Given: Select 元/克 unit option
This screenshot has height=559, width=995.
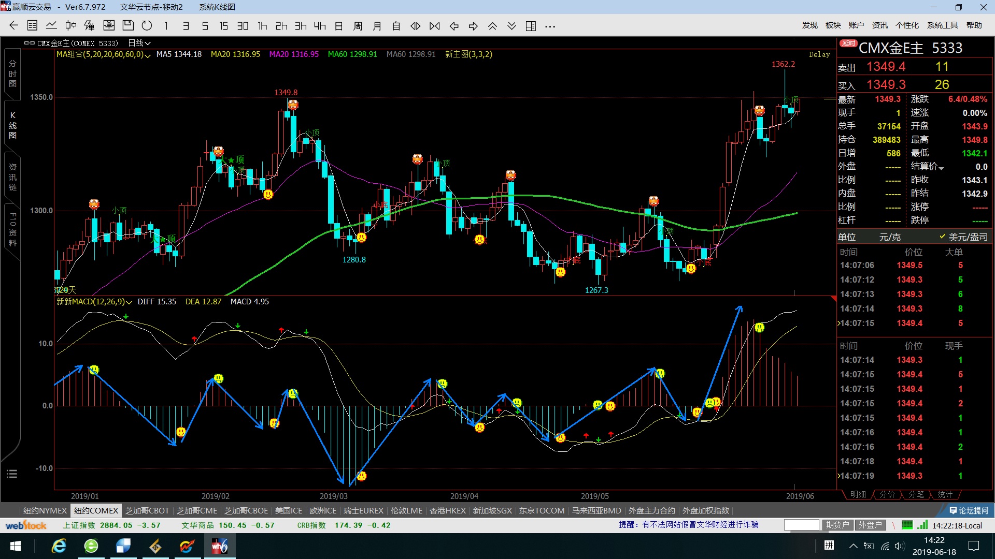Looking at the screenshot, I should pyautogui.click(x=890, y=237).
